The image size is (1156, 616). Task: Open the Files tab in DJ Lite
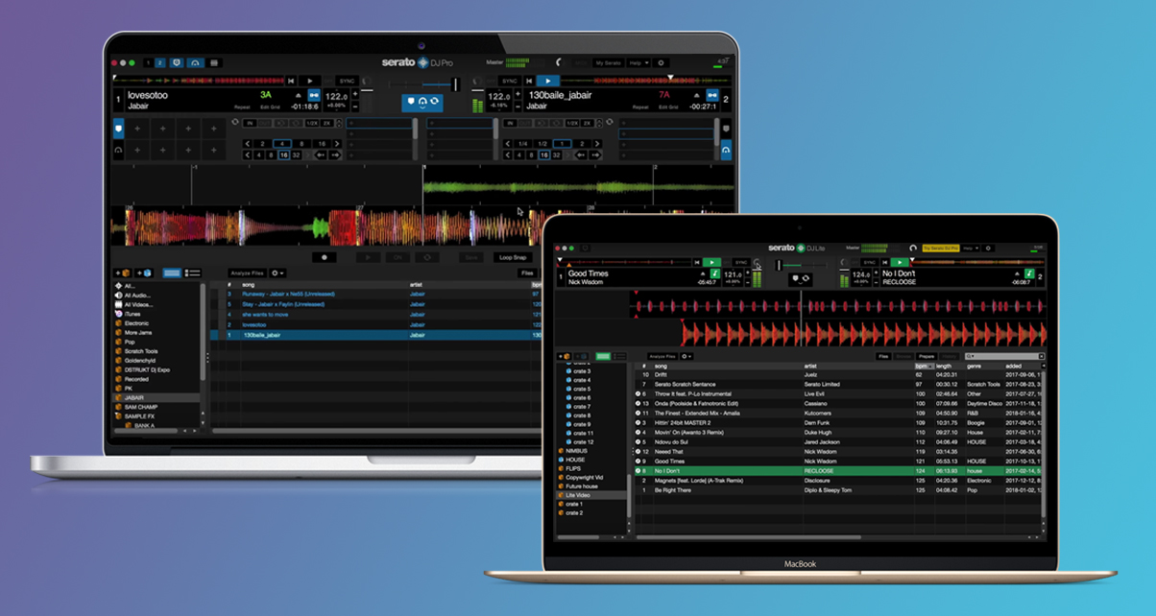(882, 356)
